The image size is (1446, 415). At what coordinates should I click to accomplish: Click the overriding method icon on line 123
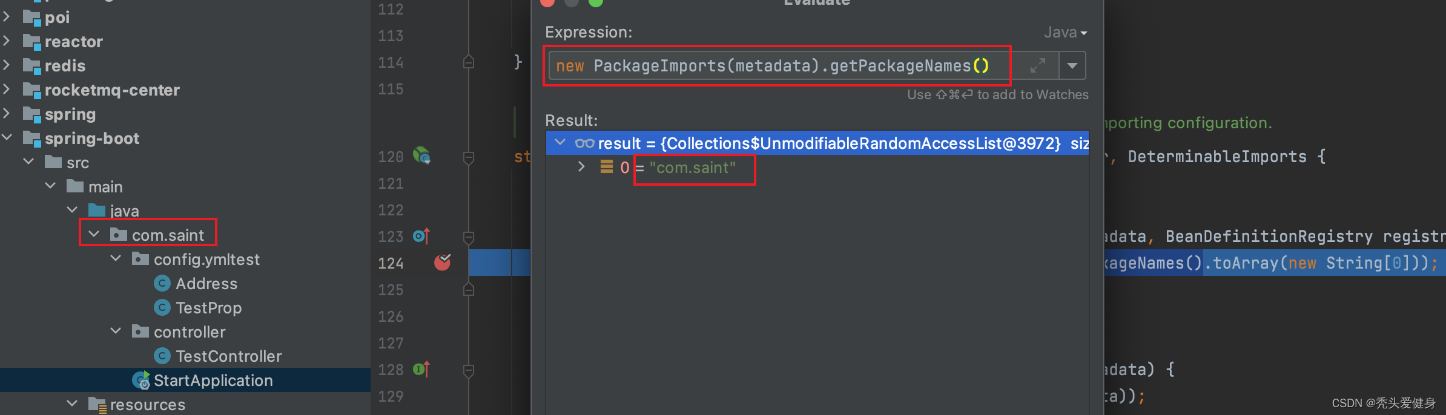click(x=421, y=236)
